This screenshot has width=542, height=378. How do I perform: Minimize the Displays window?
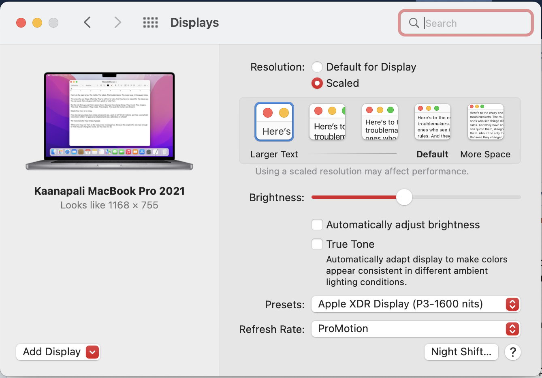[x=37, y=23]
